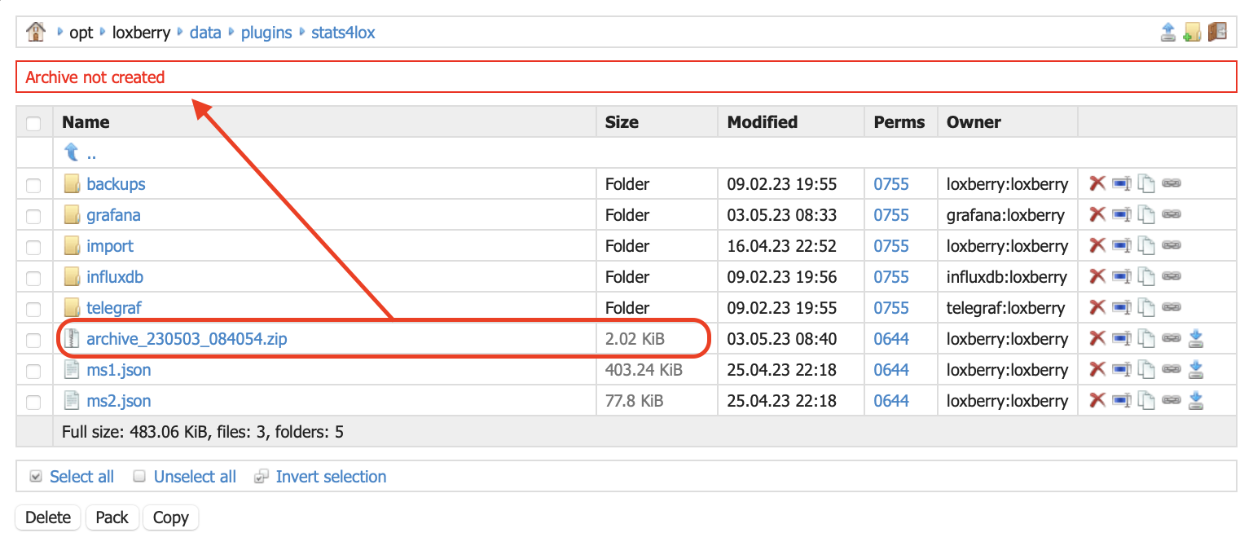Delete the backups folder via red X

pos(1097,184)
